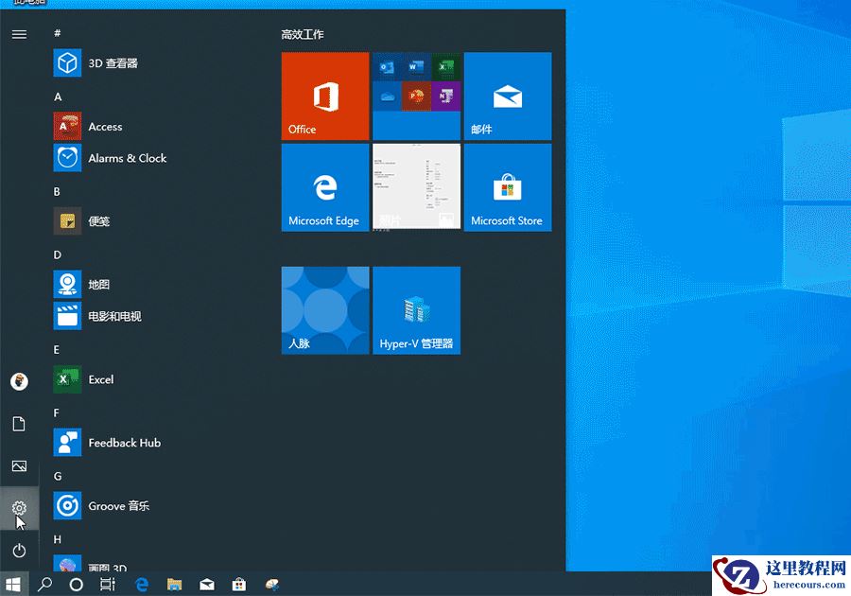Open the OneNote icon in Office folder tile

[x=445, y=96]
